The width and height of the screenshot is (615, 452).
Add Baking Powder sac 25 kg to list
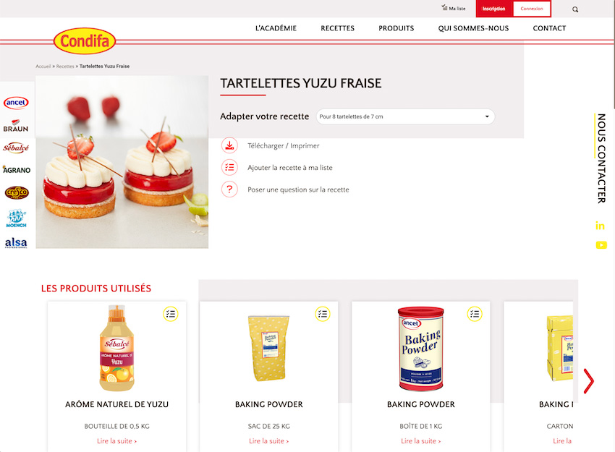[323, 314]
